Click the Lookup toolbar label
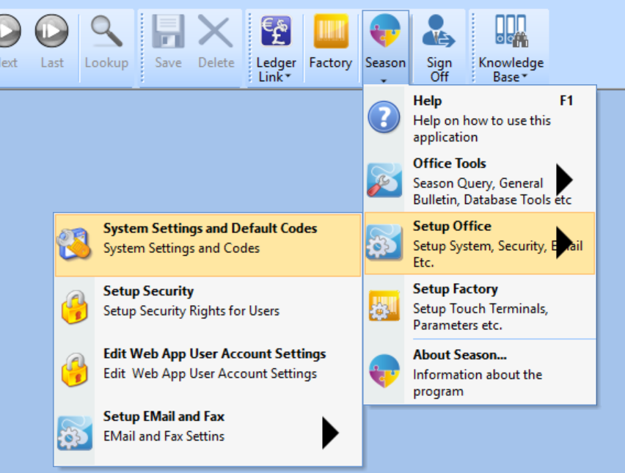625x473 pixels. 106,62
